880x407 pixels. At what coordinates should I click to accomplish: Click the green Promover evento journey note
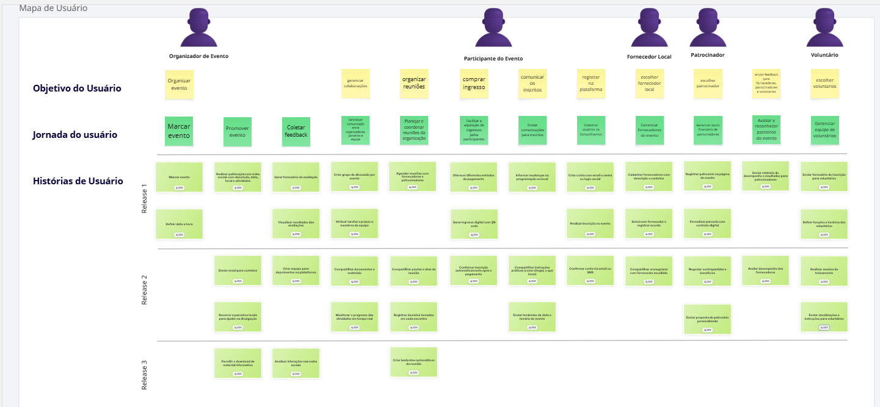click(x=238, y=132)
